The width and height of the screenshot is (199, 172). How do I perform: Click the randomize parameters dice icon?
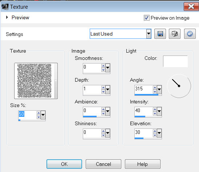[175, 34]
